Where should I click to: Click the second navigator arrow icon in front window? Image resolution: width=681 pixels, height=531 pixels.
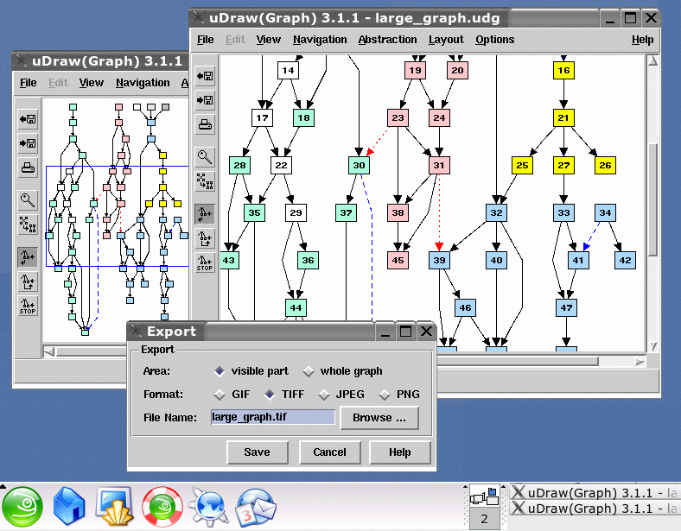205,238
